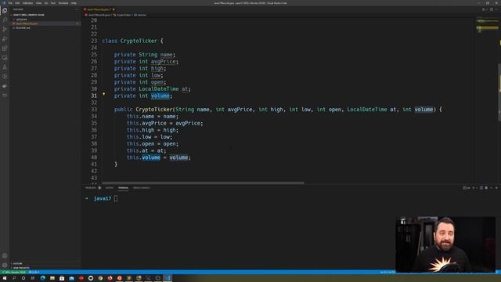Open the Go menu
Image resolution: width=501 pixels, height=282 pixels.
pos(46,3)
